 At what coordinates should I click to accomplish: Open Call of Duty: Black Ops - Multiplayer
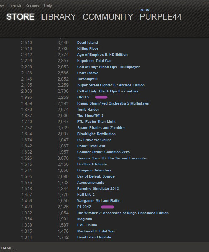coord(108,67)
